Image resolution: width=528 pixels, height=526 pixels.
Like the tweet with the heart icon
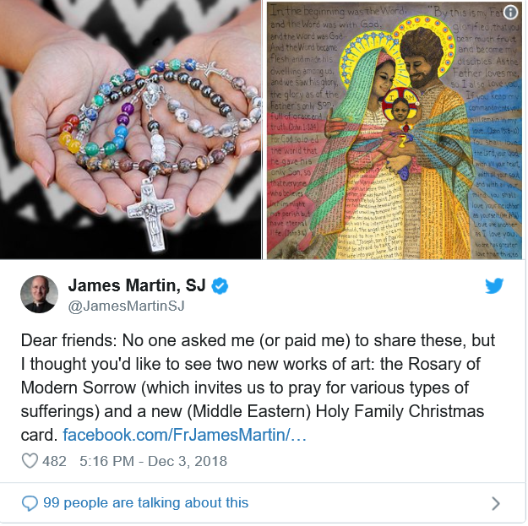[30, 461]
